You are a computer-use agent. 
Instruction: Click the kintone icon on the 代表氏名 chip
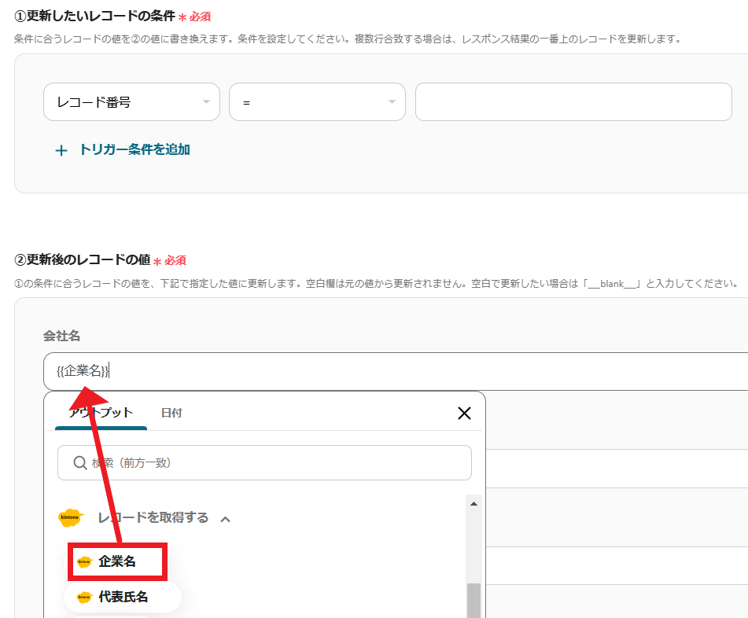tap(85, 598)
